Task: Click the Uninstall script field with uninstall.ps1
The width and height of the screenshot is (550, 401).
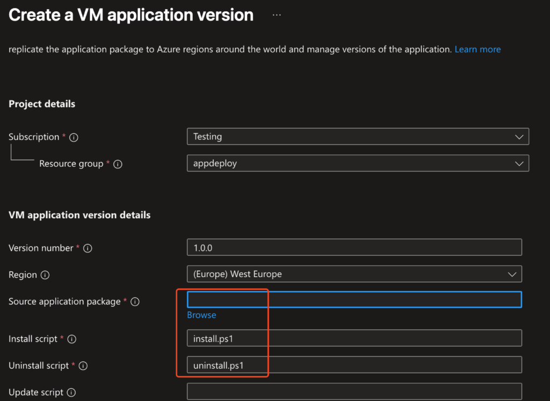Action: (x=354, y=365)
